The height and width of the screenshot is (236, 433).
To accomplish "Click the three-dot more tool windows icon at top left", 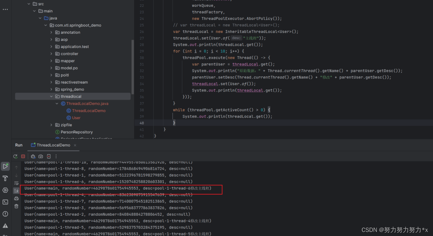I will [x=5, y=10].
